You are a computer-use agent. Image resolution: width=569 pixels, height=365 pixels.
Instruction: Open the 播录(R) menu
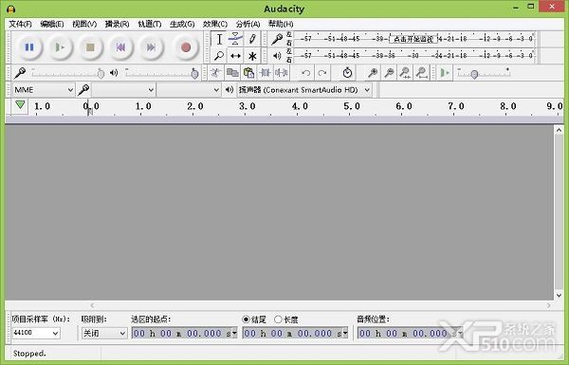[117, 24]
